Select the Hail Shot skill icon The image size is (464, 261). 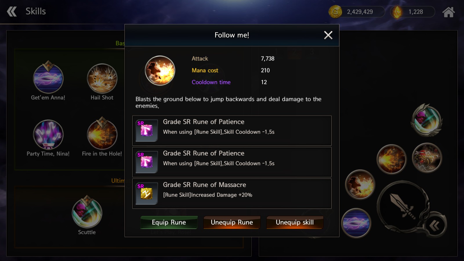pos(102,78)
